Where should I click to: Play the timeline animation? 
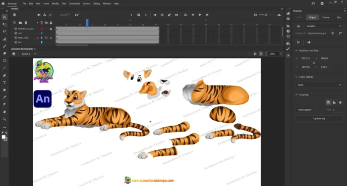[x=200, y=15]
